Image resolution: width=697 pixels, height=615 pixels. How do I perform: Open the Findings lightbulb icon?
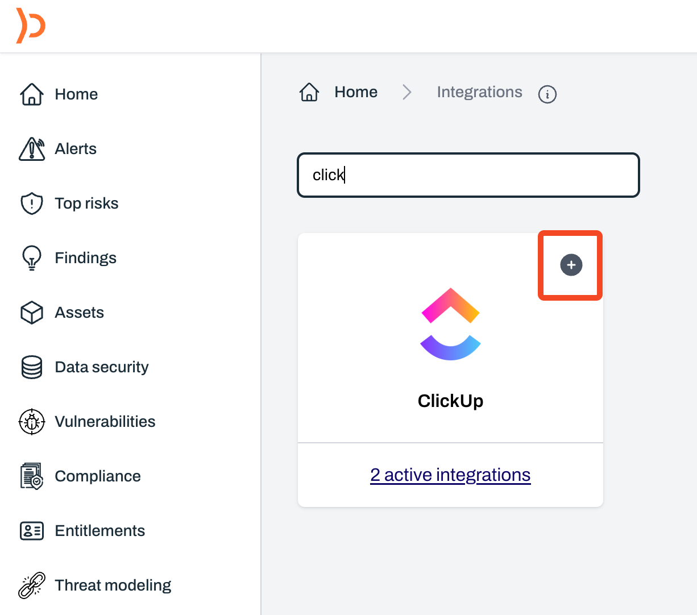click(x=32, y=258)
